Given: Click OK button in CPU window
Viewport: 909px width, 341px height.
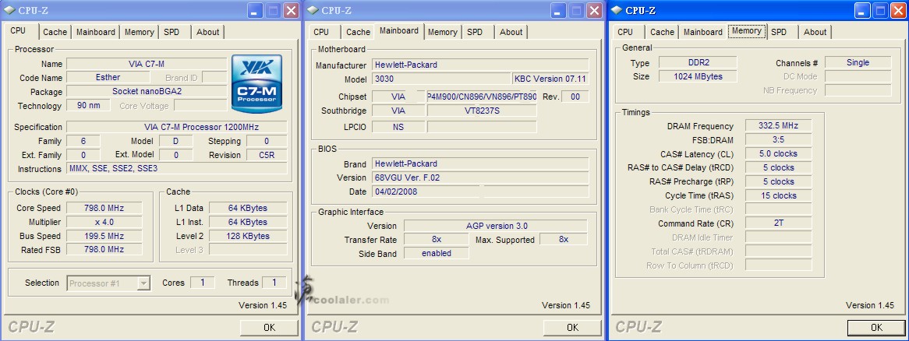Looking at the screenshot, I should pos(270,328).
